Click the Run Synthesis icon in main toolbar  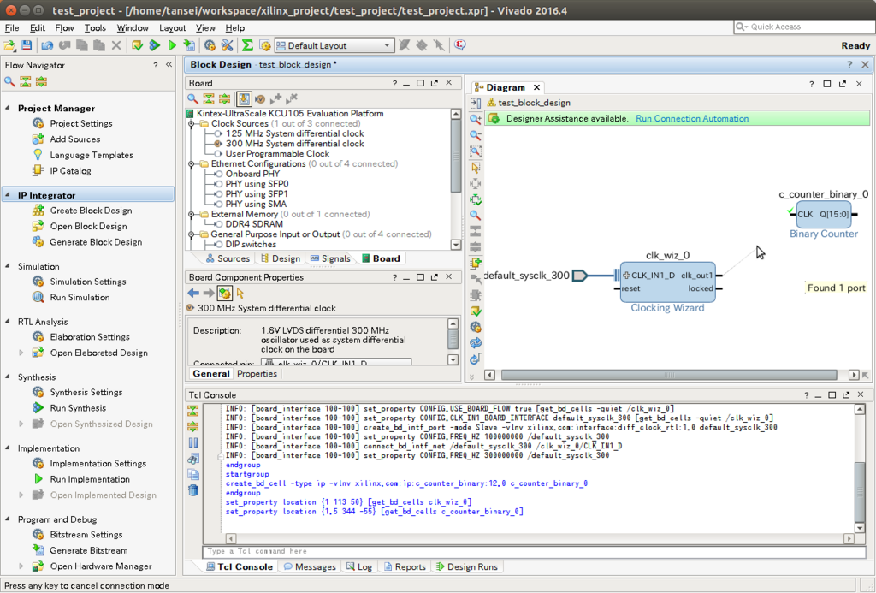point(155,46)
